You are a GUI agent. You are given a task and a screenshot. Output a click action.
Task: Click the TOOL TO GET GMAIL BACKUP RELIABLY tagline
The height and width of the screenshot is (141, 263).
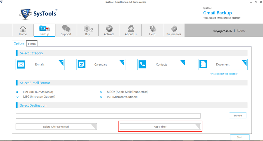click(x=222, y=18)
